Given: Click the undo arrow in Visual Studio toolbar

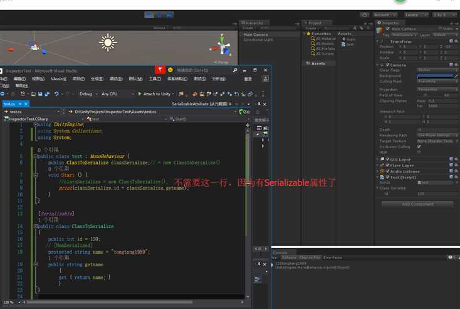Looking at the screenshot, I should [x=56, y=94].
